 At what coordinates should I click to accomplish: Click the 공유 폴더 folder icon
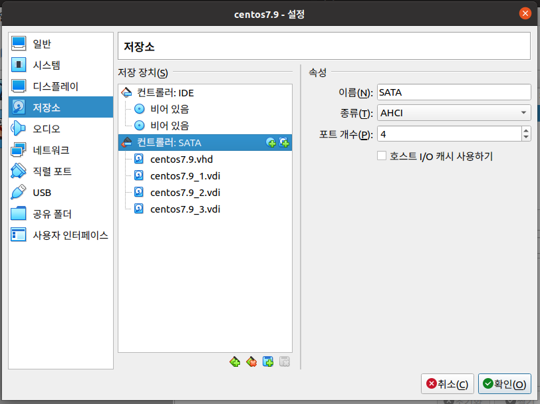click(18, 213)
